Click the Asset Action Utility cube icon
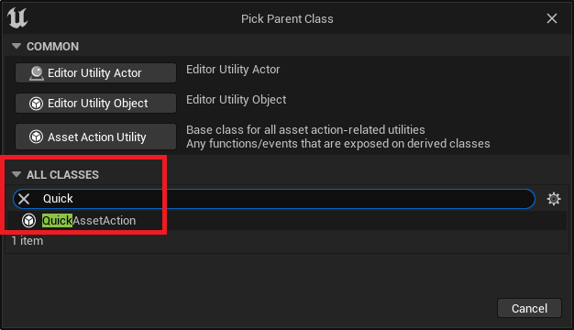The height and width of the screenshot is (330, 574). tap(37, 137)
